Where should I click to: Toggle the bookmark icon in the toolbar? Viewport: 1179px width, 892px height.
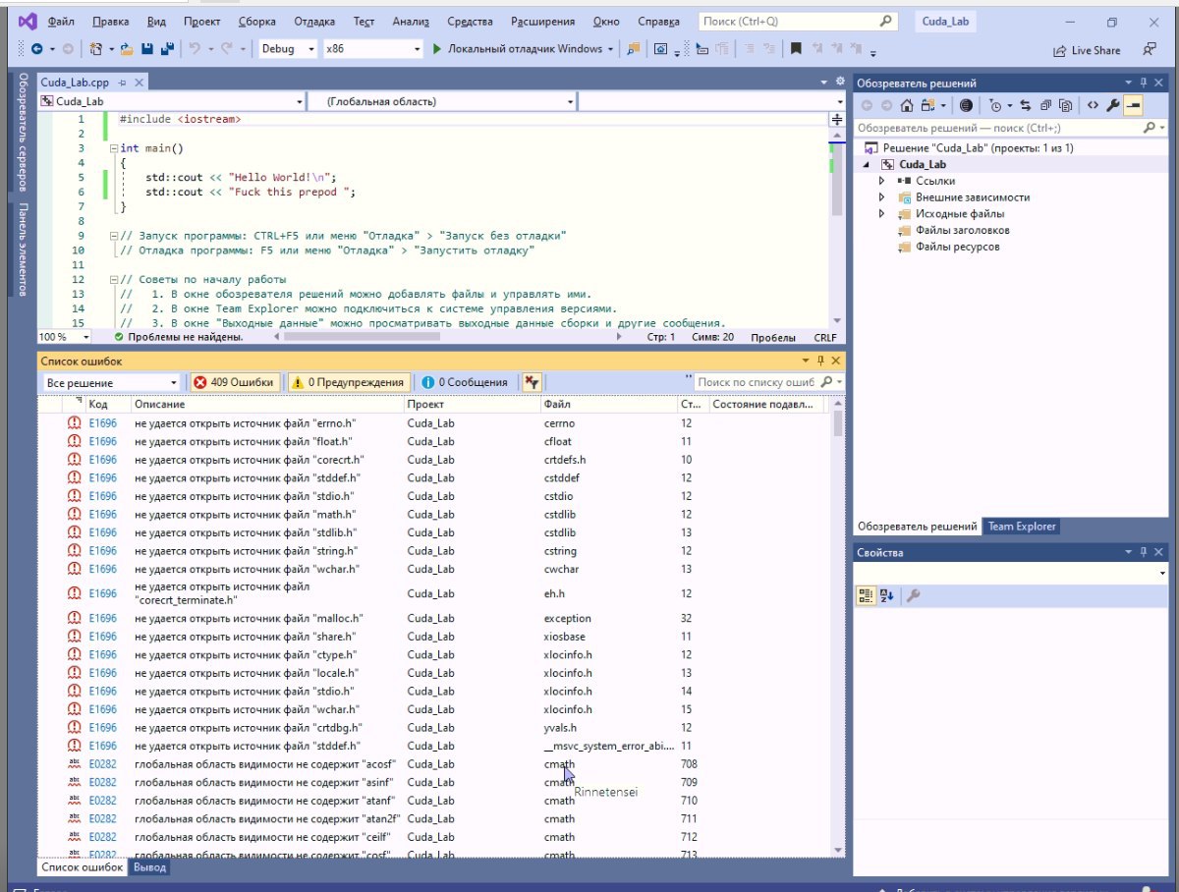(796, 49)
